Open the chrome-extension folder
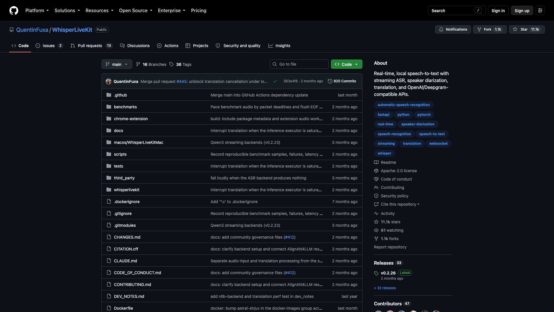 tap(131, 119)
